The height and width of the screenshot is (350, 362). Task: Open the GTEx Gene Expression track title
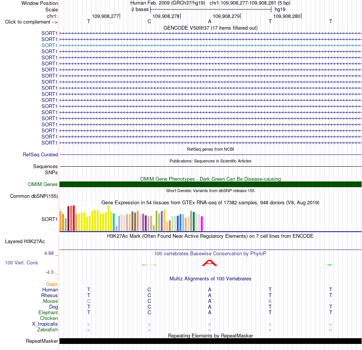[210, 203]
